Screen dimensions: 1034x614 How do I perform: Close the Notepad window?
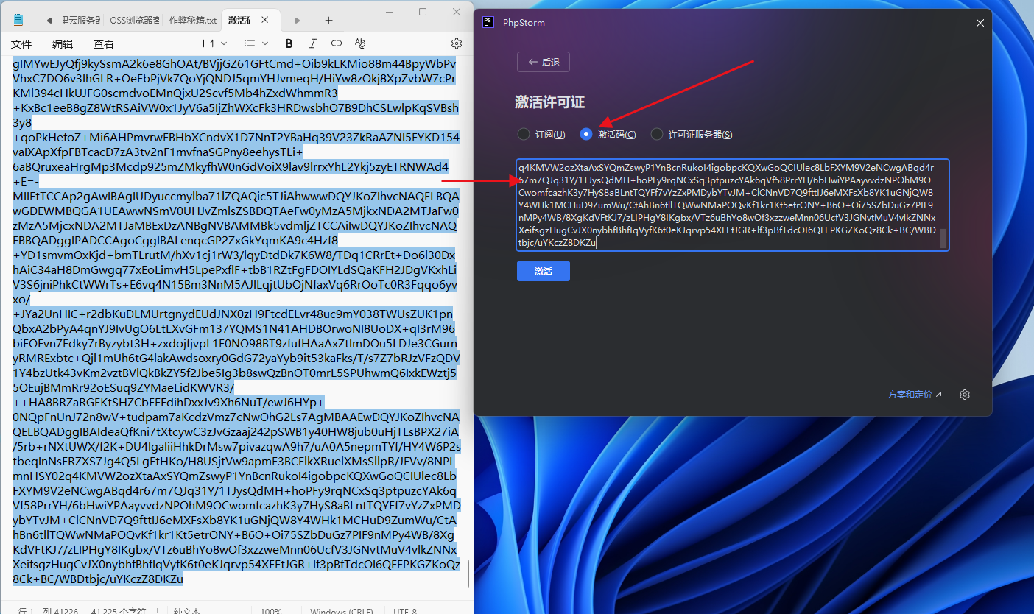coord(457,12)
